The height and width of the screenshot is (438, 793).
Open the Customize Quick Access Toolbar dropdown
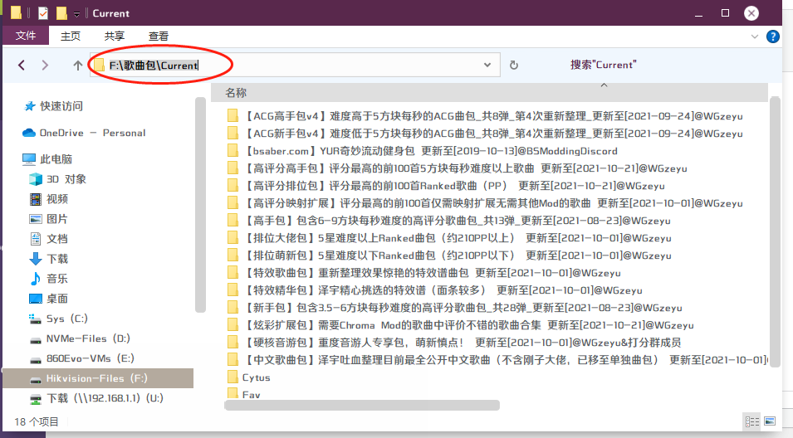[x=77, y=14]
